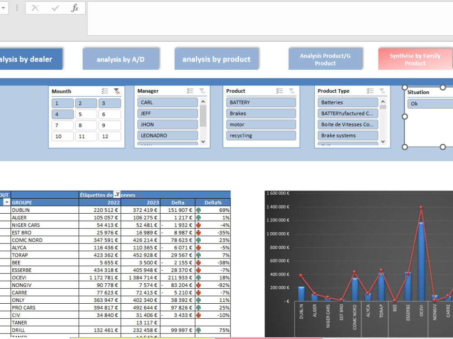Screen dimensions: 453x339
Task: Filter by manager JEFF
Action: [168, 113]
